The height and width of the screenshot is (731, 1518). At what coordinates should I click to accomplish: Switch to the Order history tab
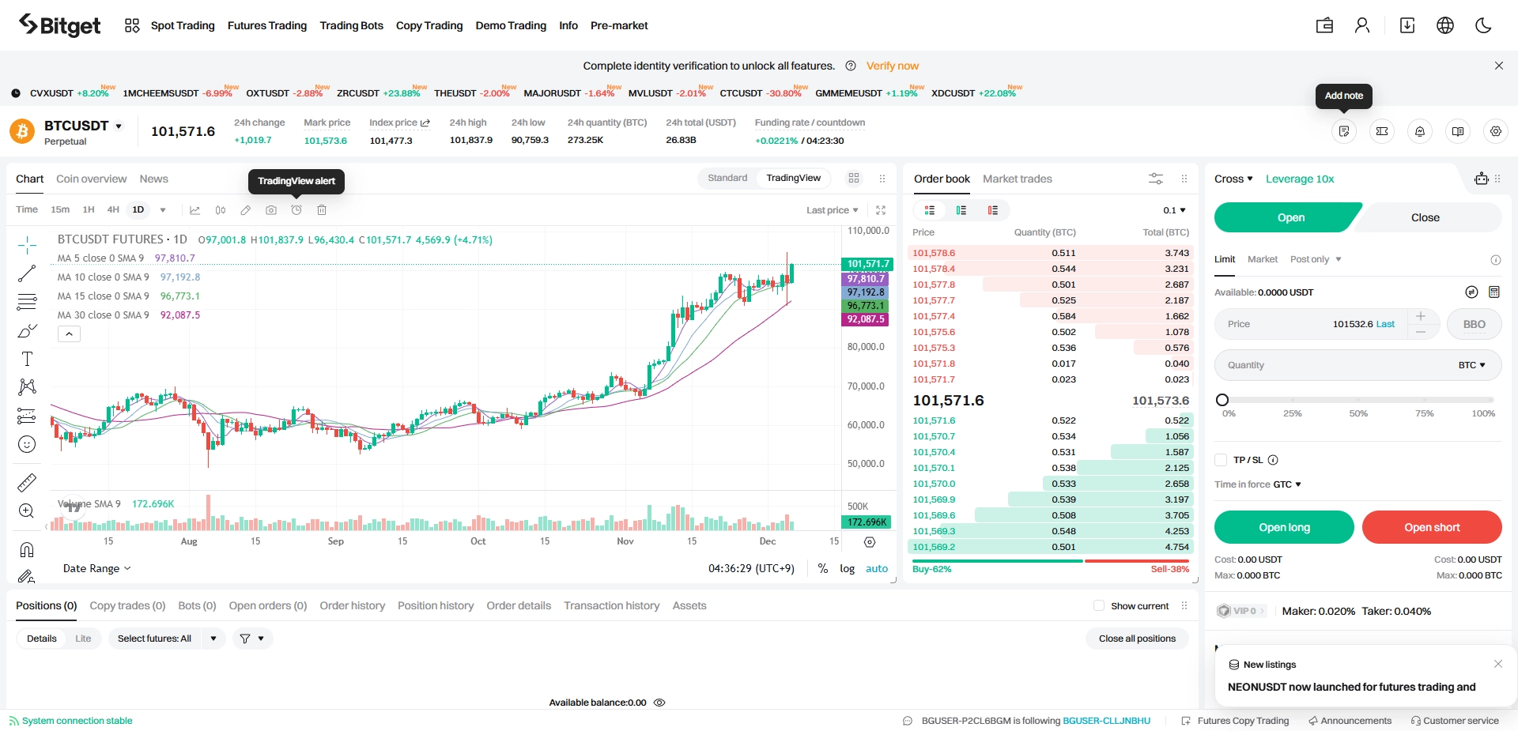click(x=352, y=605)
